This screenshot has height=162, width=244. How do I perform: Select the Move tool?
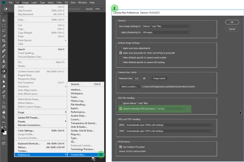coord(4,20)
